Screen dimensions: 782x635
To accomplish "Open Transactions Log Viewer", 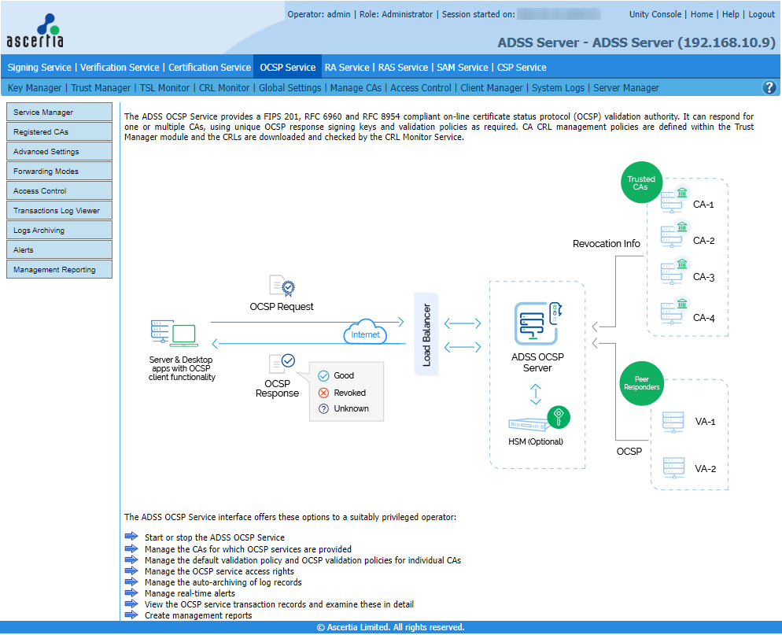I will [59, 211].
